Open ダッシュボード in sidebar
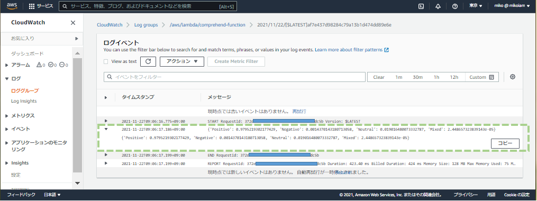Viewport: 537px width, 201px height. click(27, 54)
